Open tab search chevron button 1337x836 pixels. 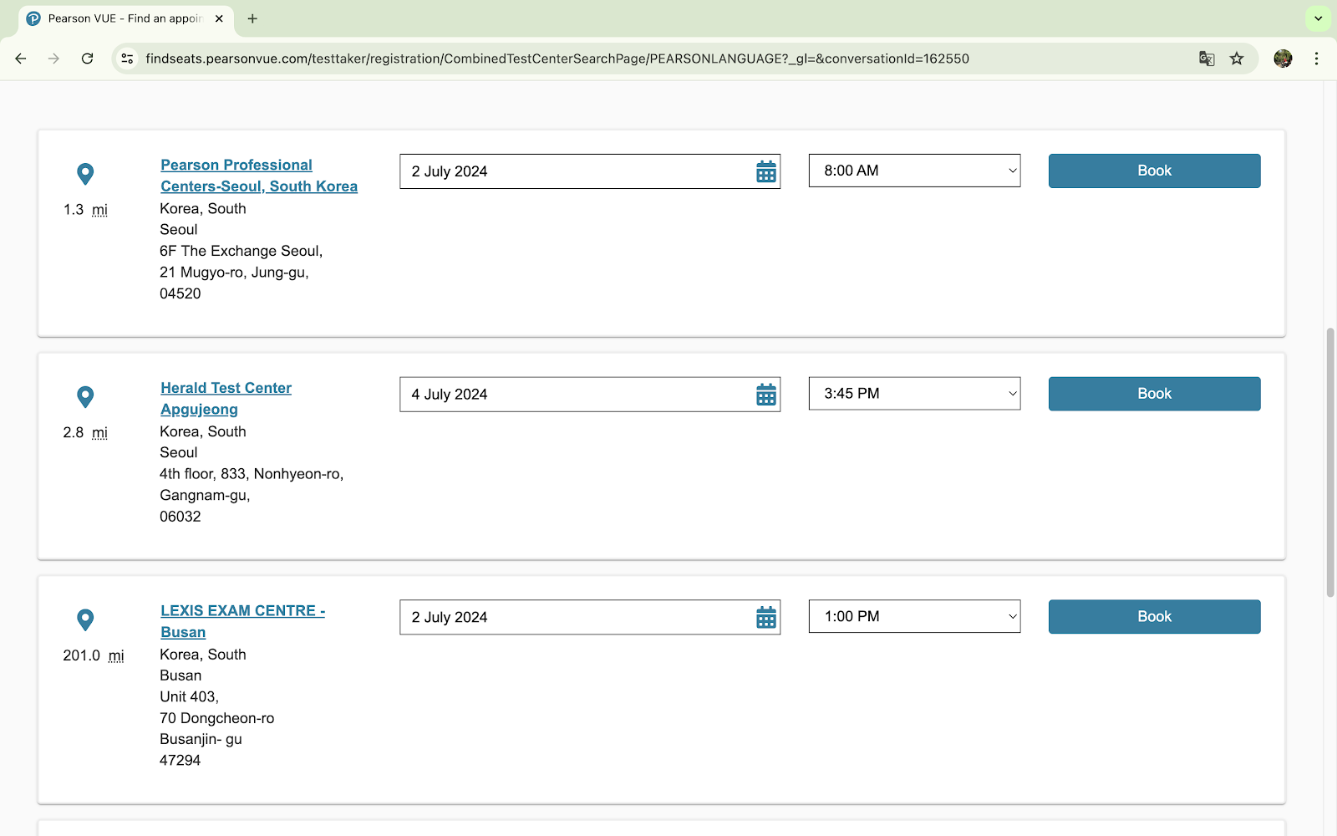(1318, 18)
